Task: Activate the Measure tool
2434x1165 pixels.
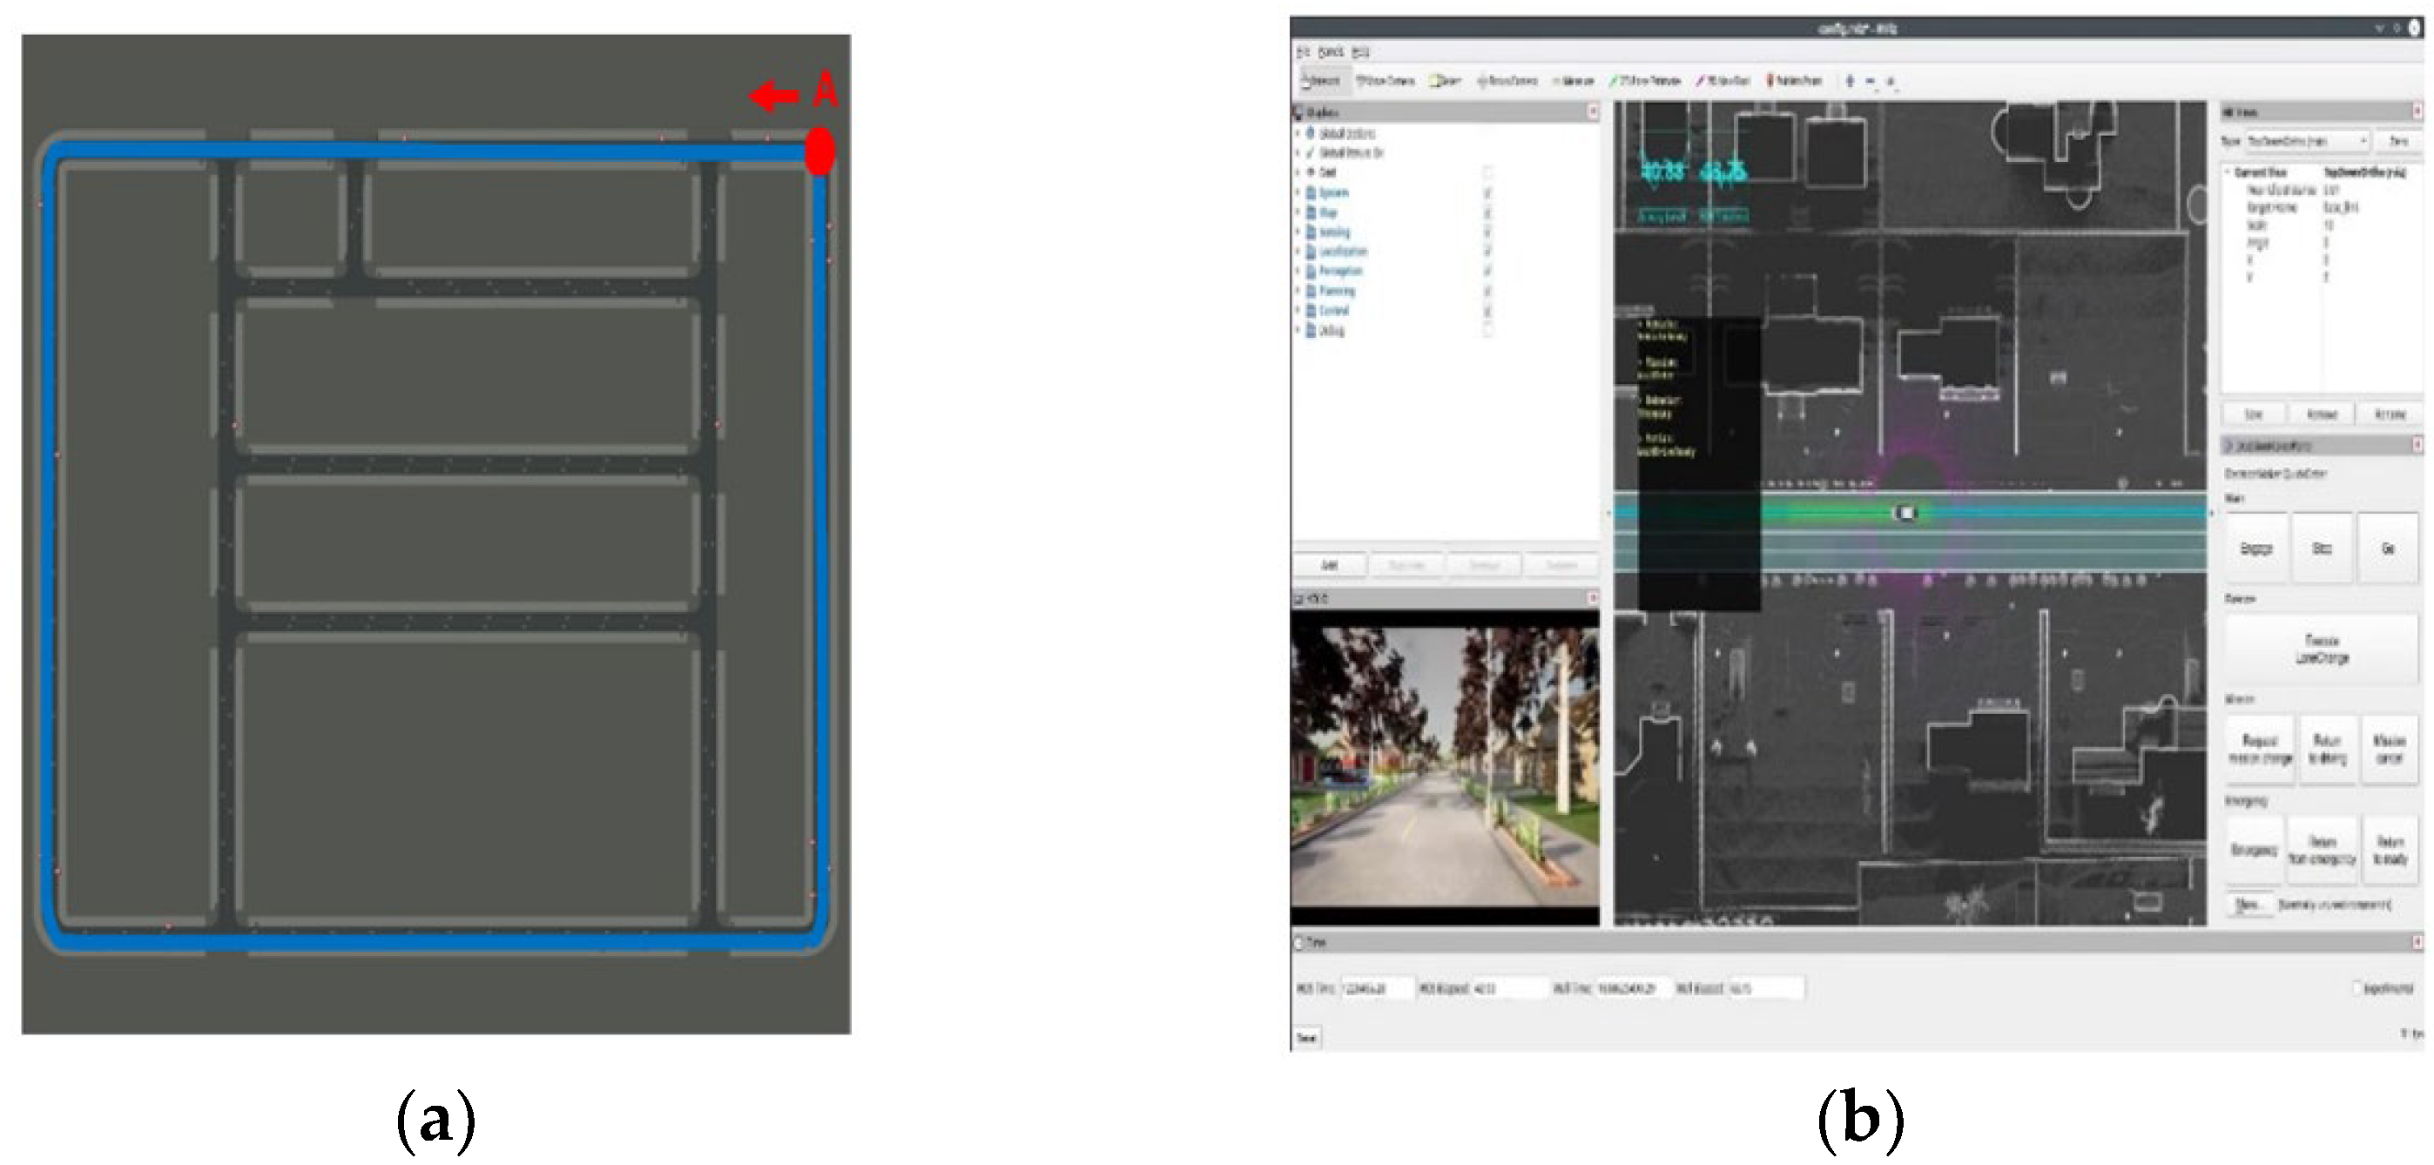Action: pos(1574,81)
